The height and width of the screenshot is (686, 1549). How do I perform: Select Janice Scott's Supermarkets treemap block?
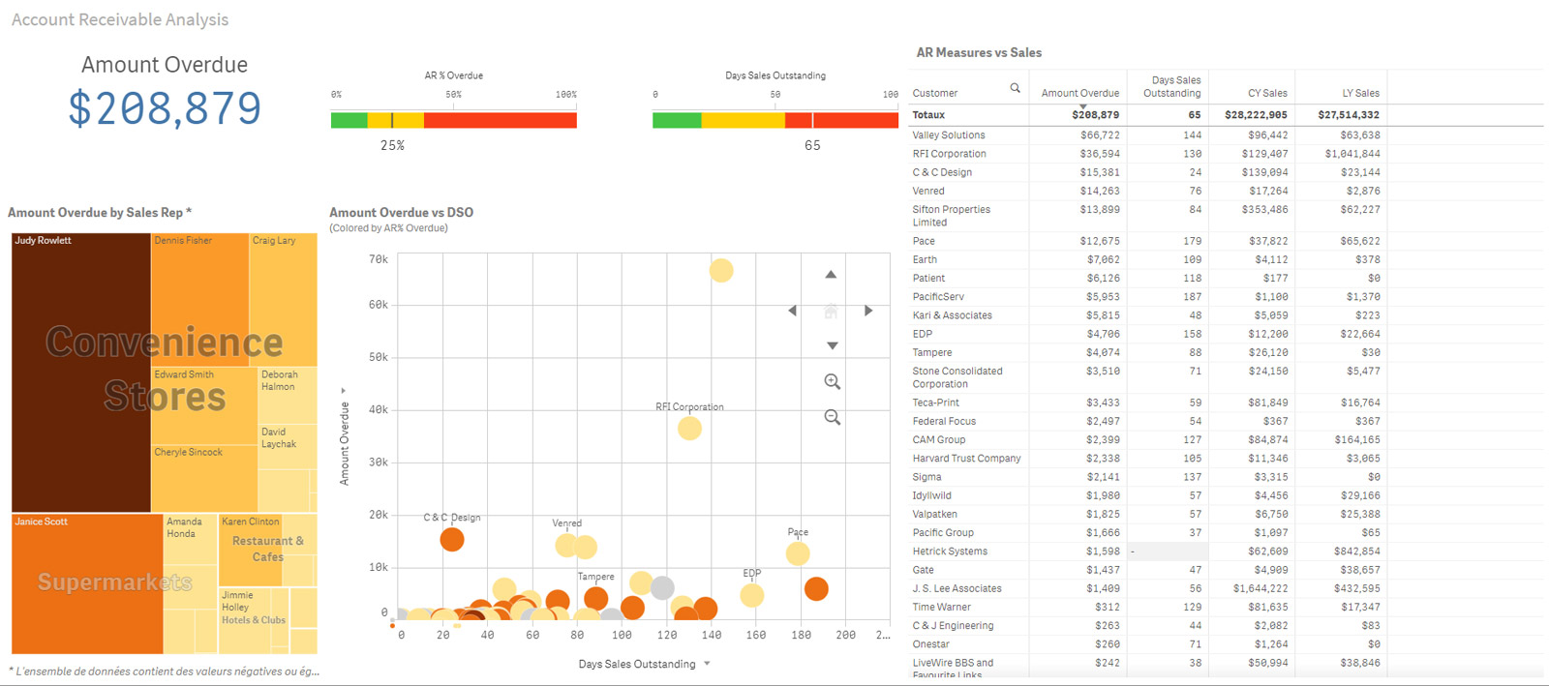click(87, 583)
